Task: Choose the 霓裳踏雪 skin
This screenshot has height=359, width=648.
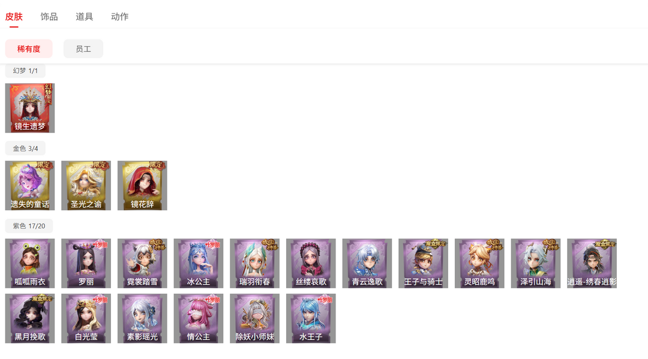Action: (142, 263)
